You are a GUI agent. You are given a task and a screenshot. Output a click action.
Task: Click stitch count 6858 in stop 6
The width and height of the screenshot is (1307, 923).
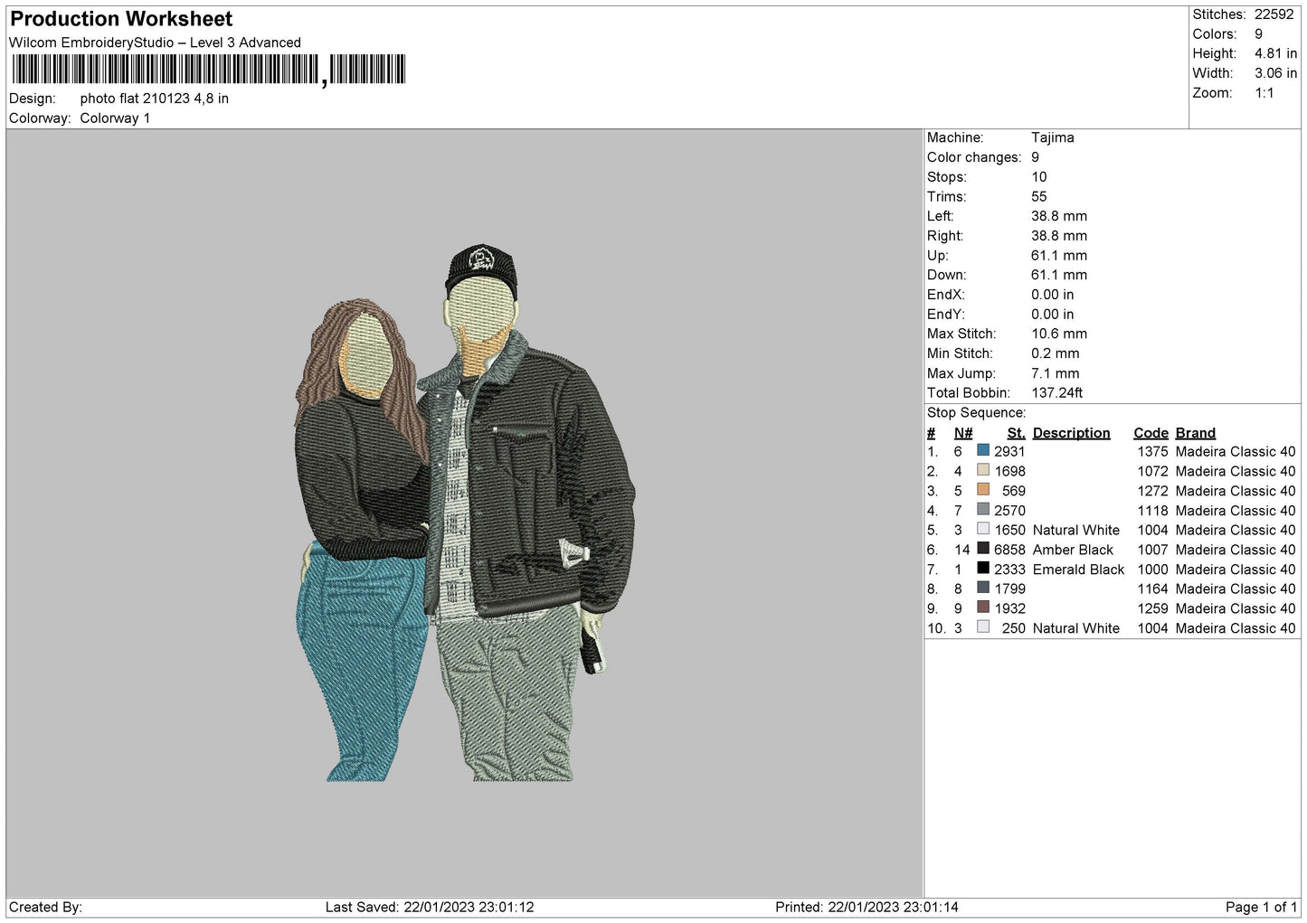1009,550
